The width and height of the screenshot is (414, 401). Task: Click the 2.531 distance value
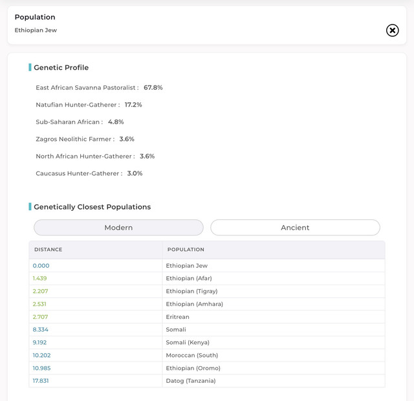39,304
